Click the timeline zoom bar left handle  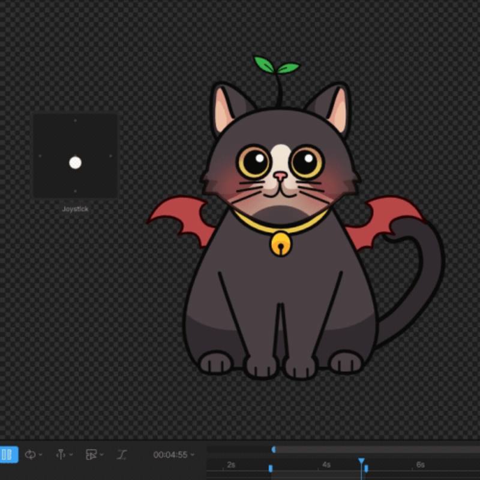[274, 449]
